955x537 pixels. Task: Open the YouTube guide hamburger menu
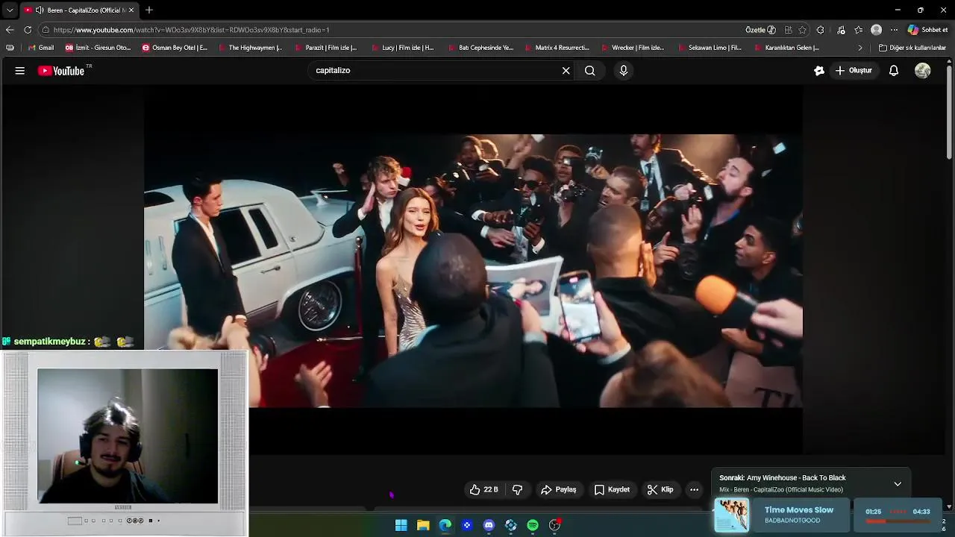pos(20,71)
